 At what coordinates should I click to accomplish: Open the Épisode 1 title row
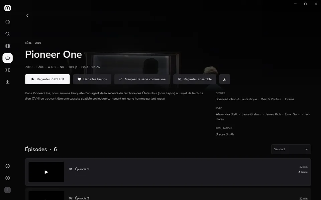point(168,172)
